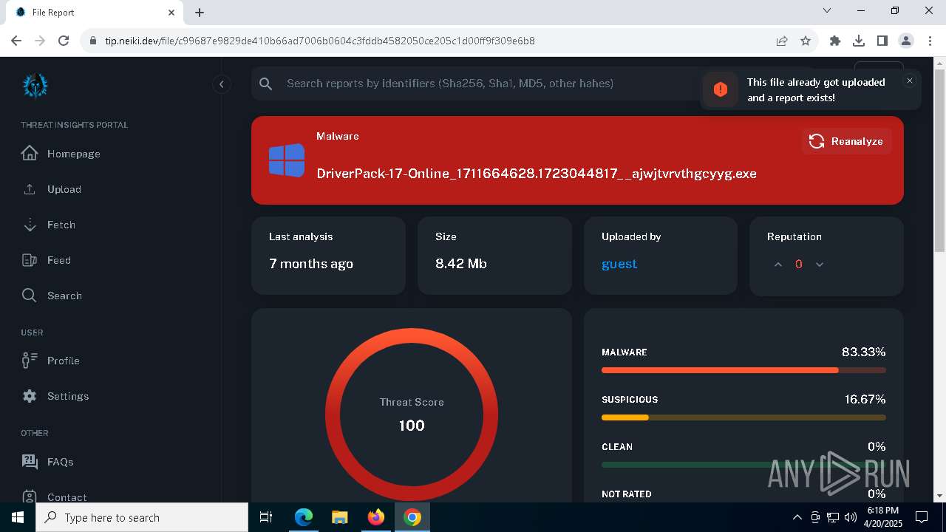The height and width of the screenshot is (532, 946).
Task: Click the magnifier icon in the search bar
Action: click(266, 83)
